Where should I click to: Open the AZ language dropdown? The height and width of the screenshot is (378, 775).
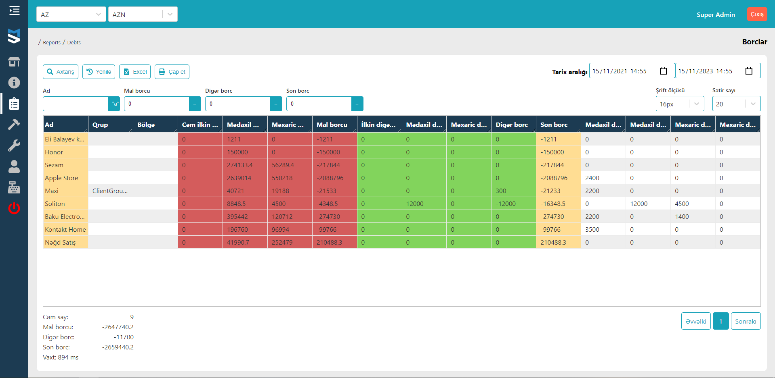71,14
